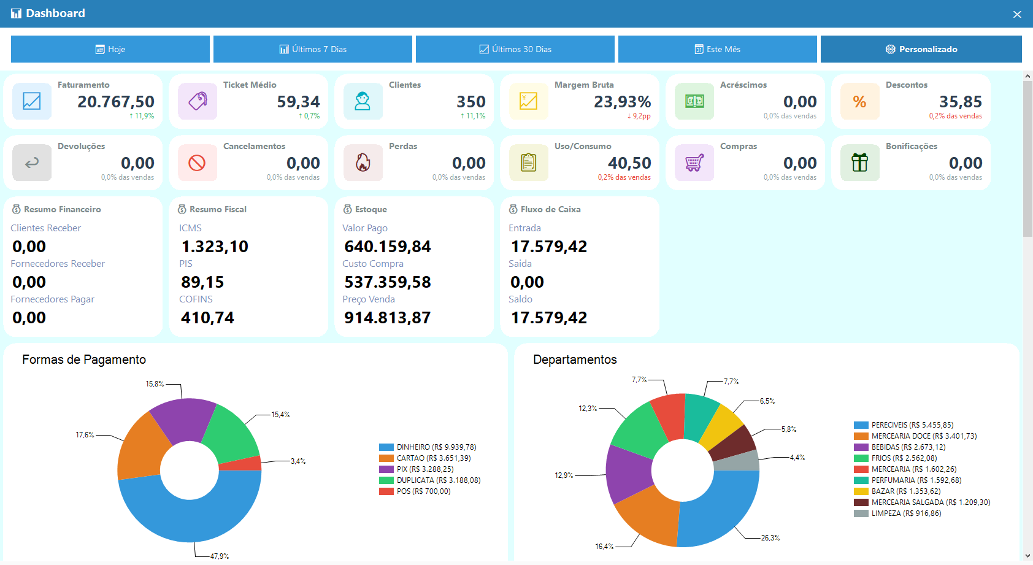The width and height of the screenshot is (1033, 565).
Task: Click the Acréscimos money icon
Action: [x=694, y=101]
